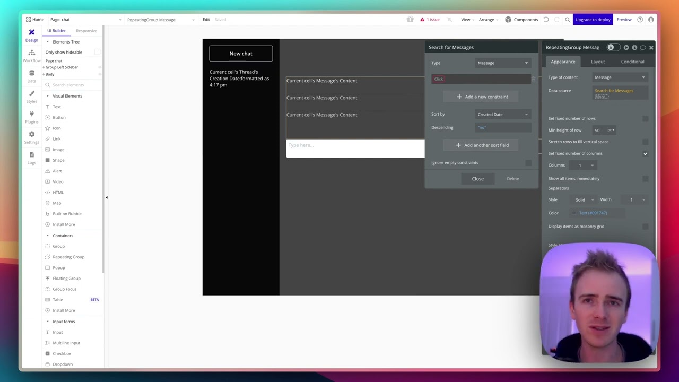Click the play icon in property editor header

(626, 48)
